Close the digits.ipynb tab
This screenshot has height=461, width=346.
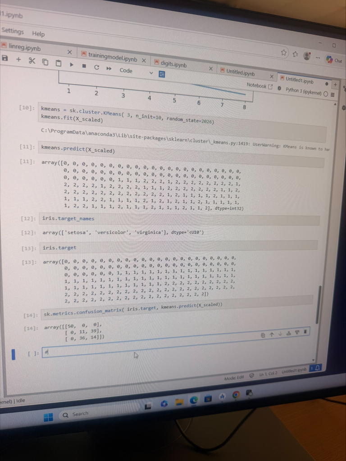click(x=211, y=68)
